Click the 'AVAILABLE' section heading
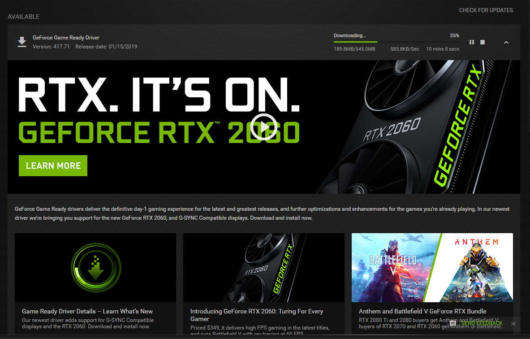The height and width of the screenshot is (339, 530). pos(23,17)
